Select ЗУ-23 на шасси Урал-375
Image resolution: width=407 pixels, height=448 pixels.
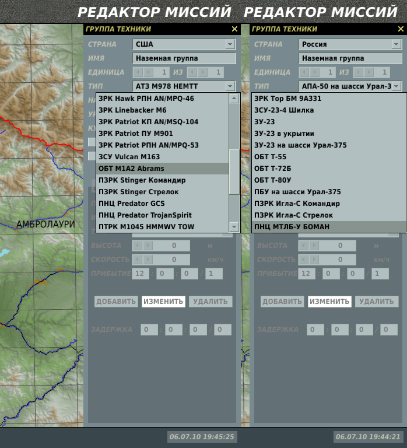point(329,145)
